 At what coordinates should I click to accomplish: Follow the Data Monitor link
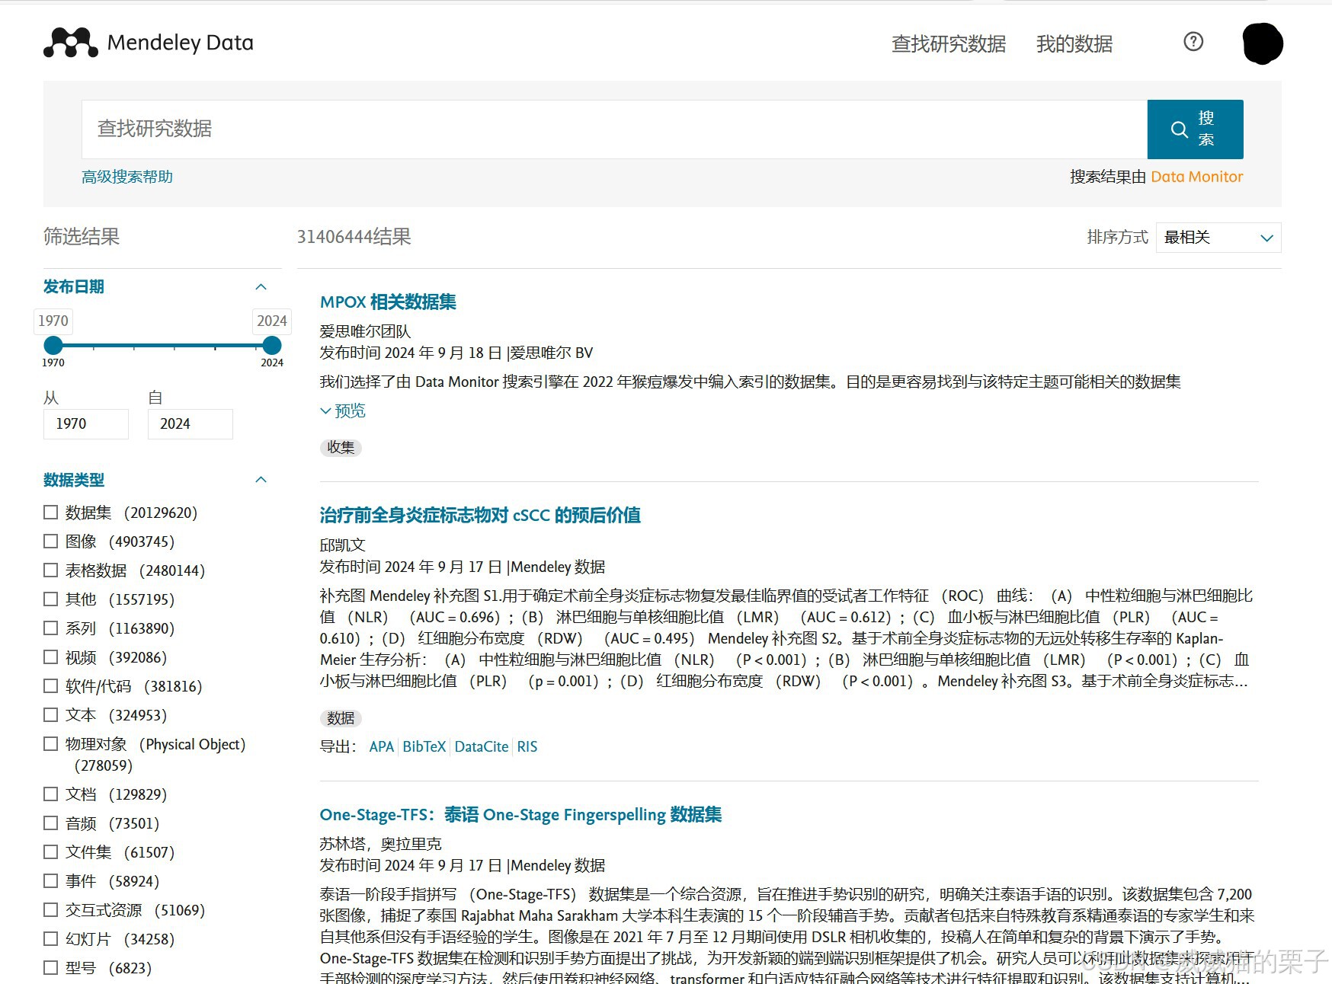pos(1196,177)
